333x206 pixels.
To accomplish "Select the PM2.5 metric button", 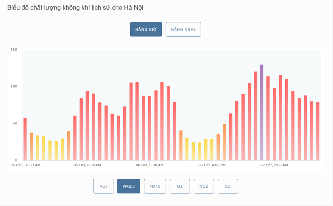I will (x=128, y=186).
